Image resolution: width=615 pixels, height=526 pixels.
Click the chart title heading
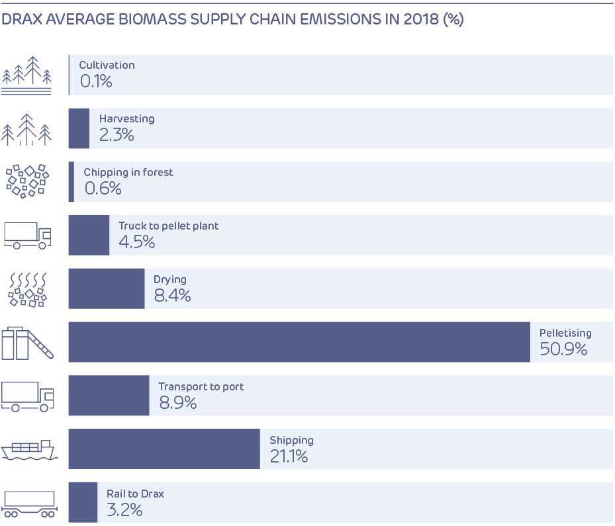232,20
